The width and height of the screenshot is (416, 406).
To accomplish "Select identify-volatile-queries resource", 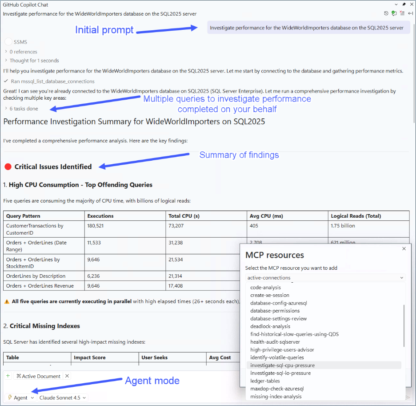I will pos(277,357).
